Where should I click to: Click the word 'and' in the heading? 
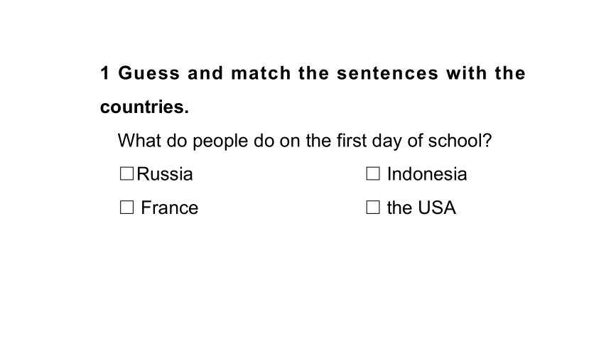pyautogui.click(x=205, y=73)
